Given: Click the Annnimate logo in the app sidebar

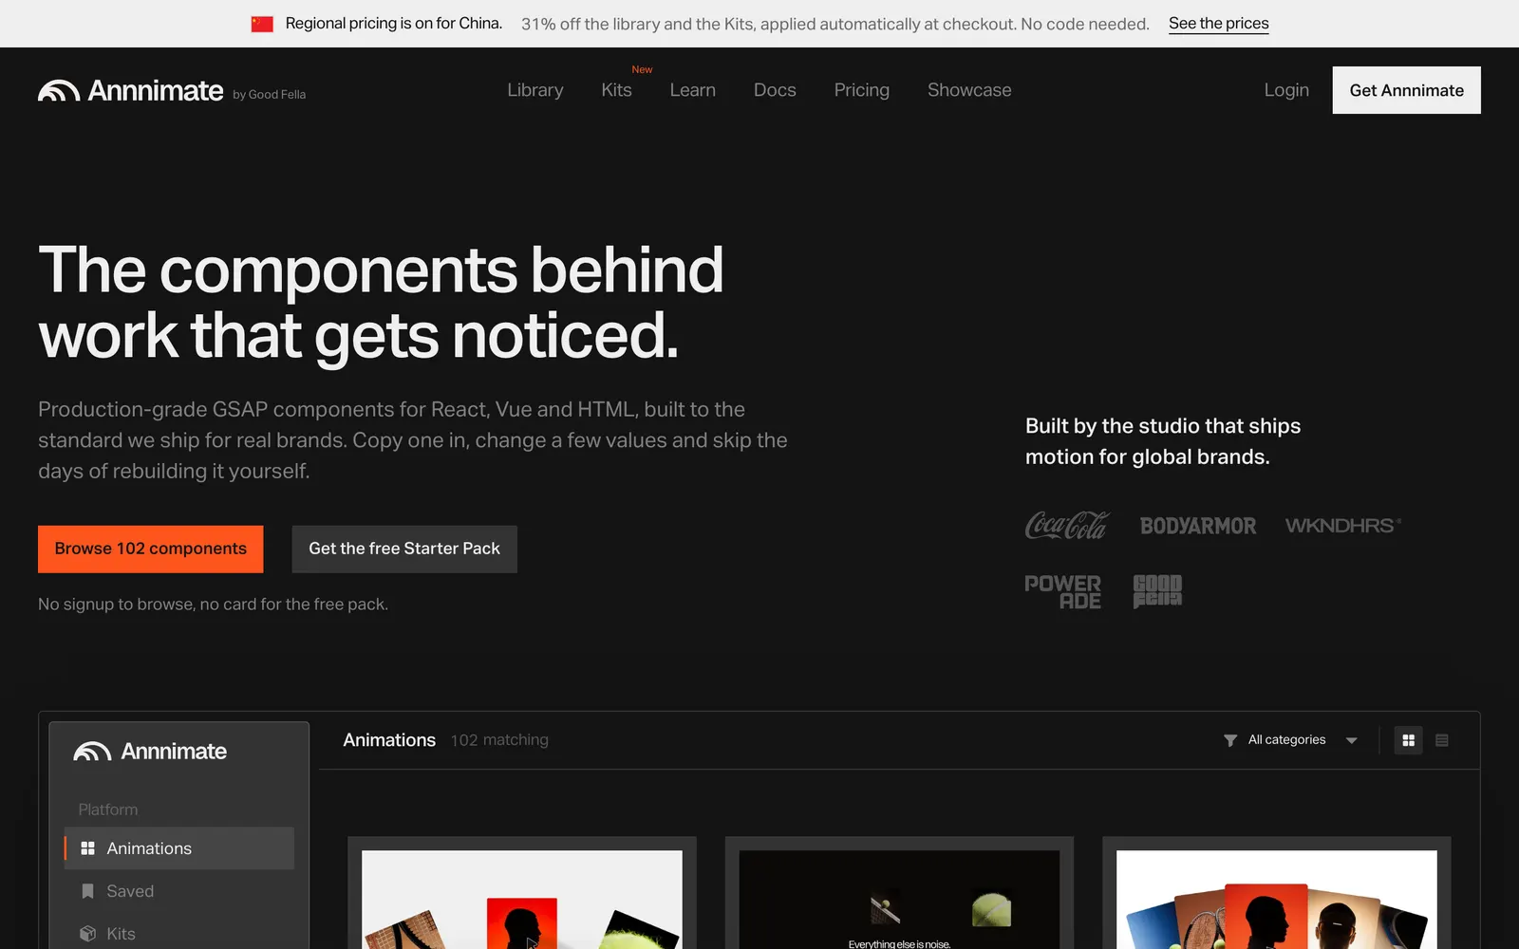Looking at the screenshot, I should (x=150, y=752).
